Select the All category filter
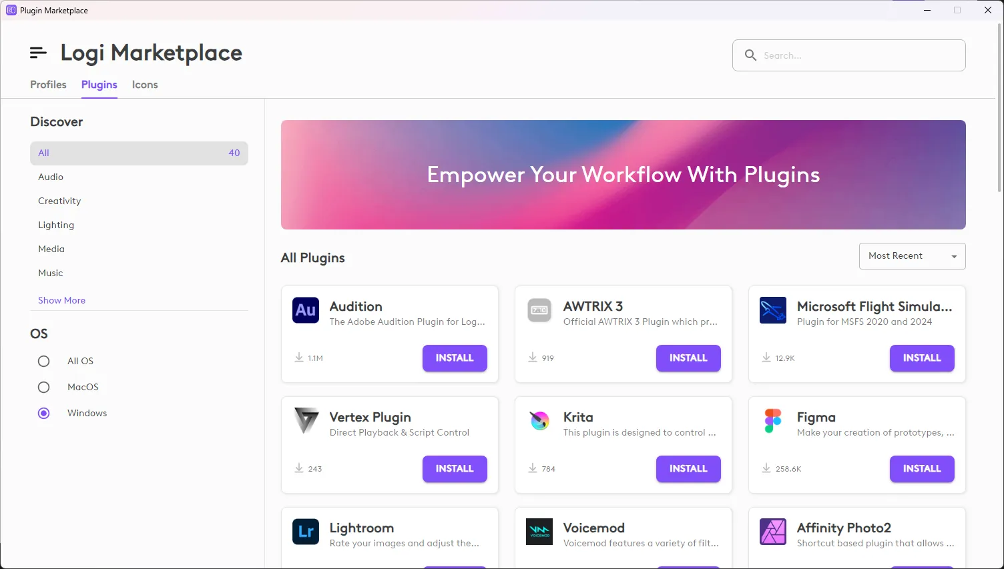Screen dimensions: 1004x569 (139, 153)
